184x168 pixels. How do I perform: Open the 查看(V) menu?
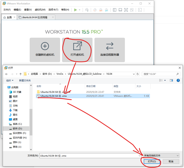[x=28, y=10]
